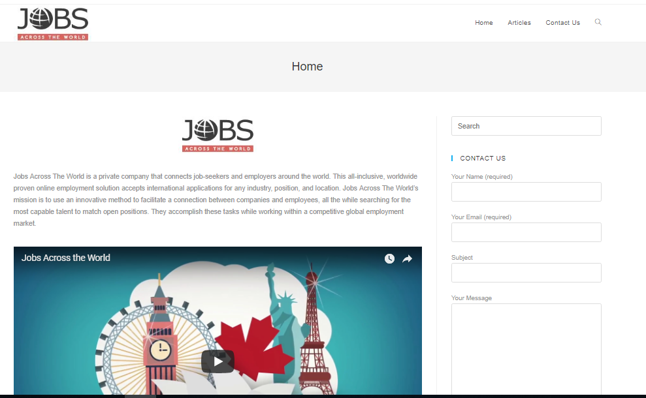
Task: Click the video title 'Jobs Across the World'
Action: [66, 258]
